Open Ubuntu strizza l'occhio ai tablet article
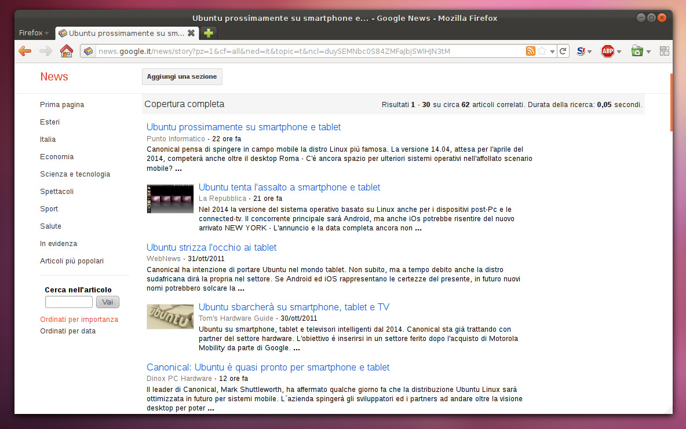686x429 pixels. coord(211,248)
